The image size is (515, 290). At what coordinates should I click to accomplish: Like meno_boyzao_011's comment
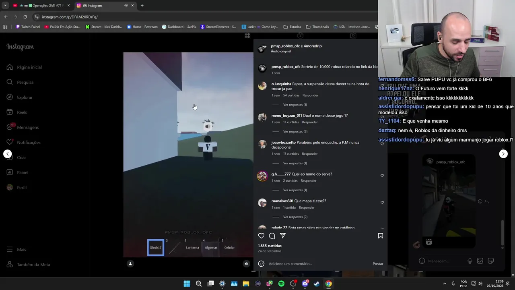pos(382,117)
